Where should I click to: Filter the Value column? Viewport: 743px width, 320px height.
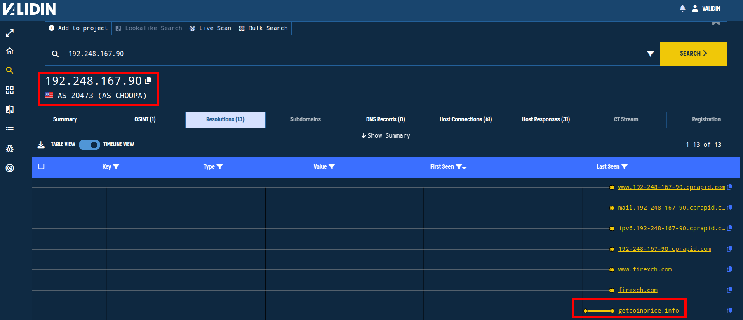[x=332, y=166]
